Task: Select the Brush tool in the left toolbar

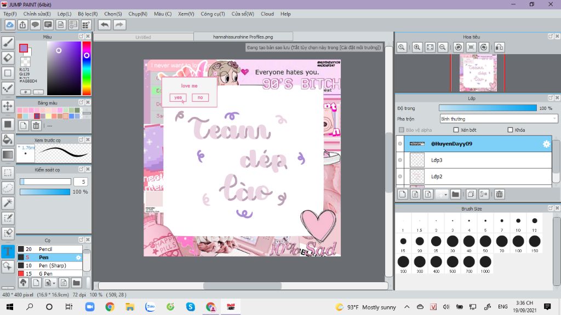Action: (8, 43)
